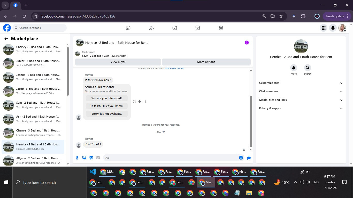React to the quick response message
The image size is (353, 198).
[134, 102]
